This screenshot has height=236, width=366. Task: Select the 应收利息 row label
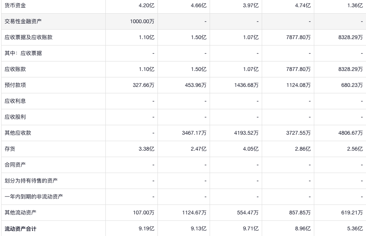pos(15,101)
